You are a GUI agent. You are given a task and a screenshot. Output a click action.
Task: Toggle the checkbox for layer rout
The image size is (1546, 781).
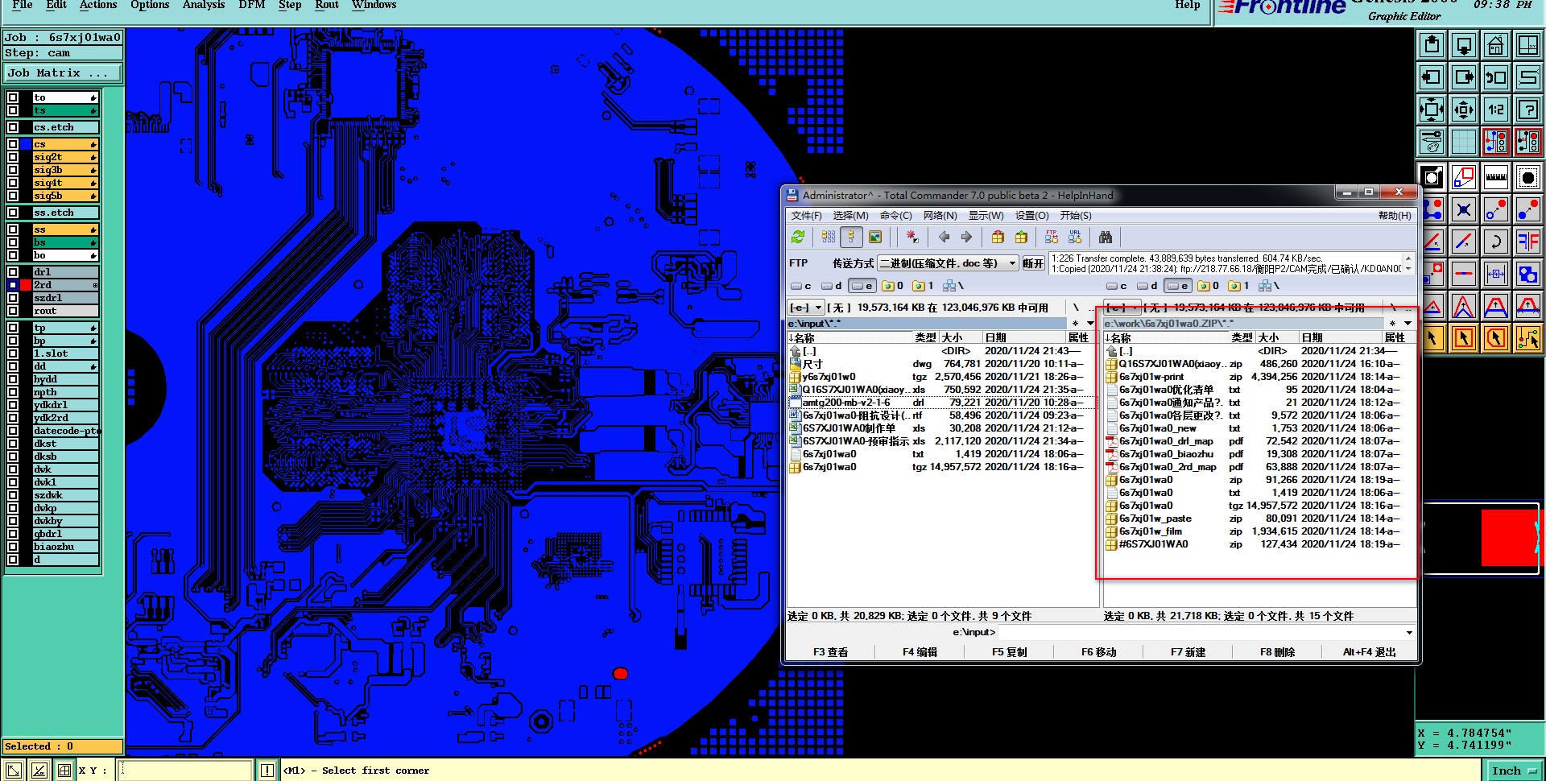13,311
